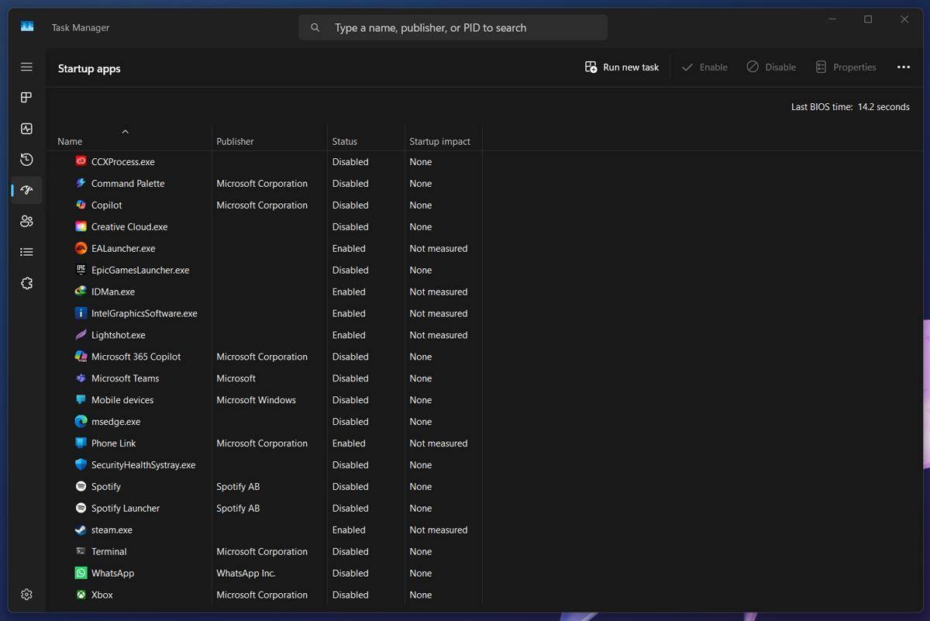Click the msedge.exe icon
The height and width of the screenshot is (621, 930).
(x=81, y=422)
